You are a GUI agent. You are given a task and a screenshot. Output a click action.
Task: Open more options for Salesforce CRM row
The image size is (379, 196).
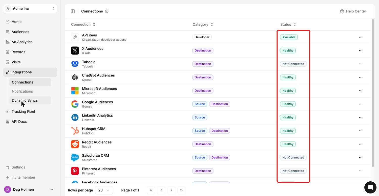361,158
